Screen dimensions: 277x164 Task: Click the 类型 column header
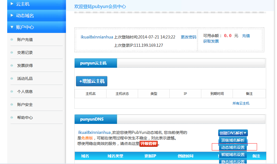pos(154,94)
